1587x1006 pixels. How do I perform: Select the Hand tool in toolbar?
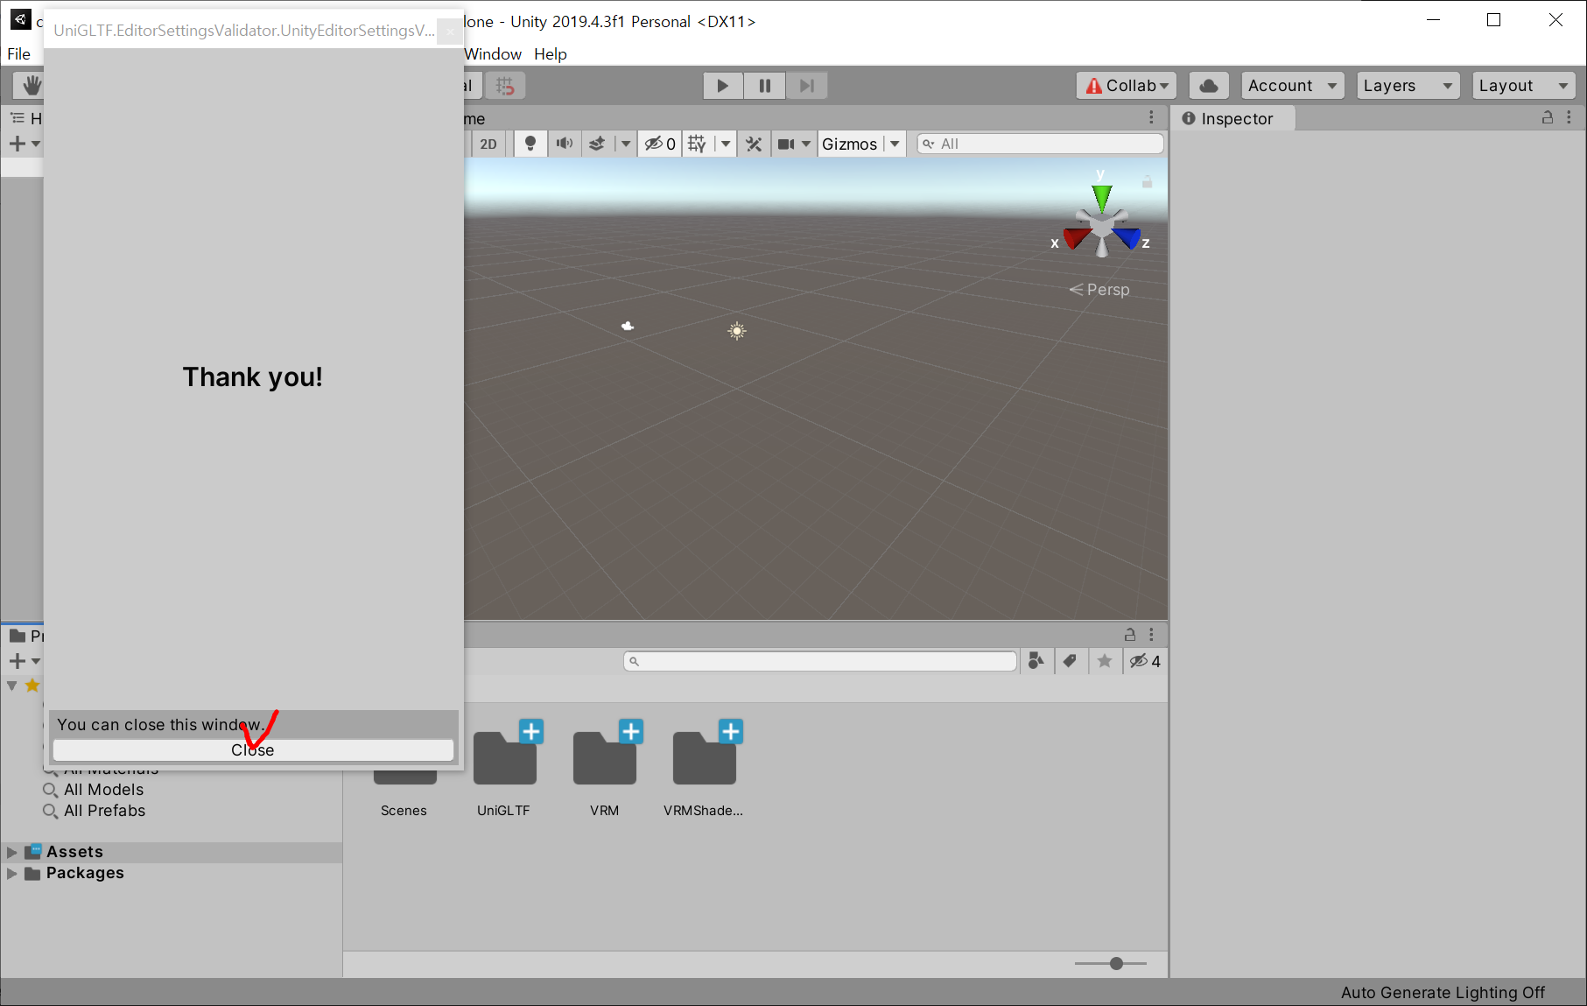32,86
